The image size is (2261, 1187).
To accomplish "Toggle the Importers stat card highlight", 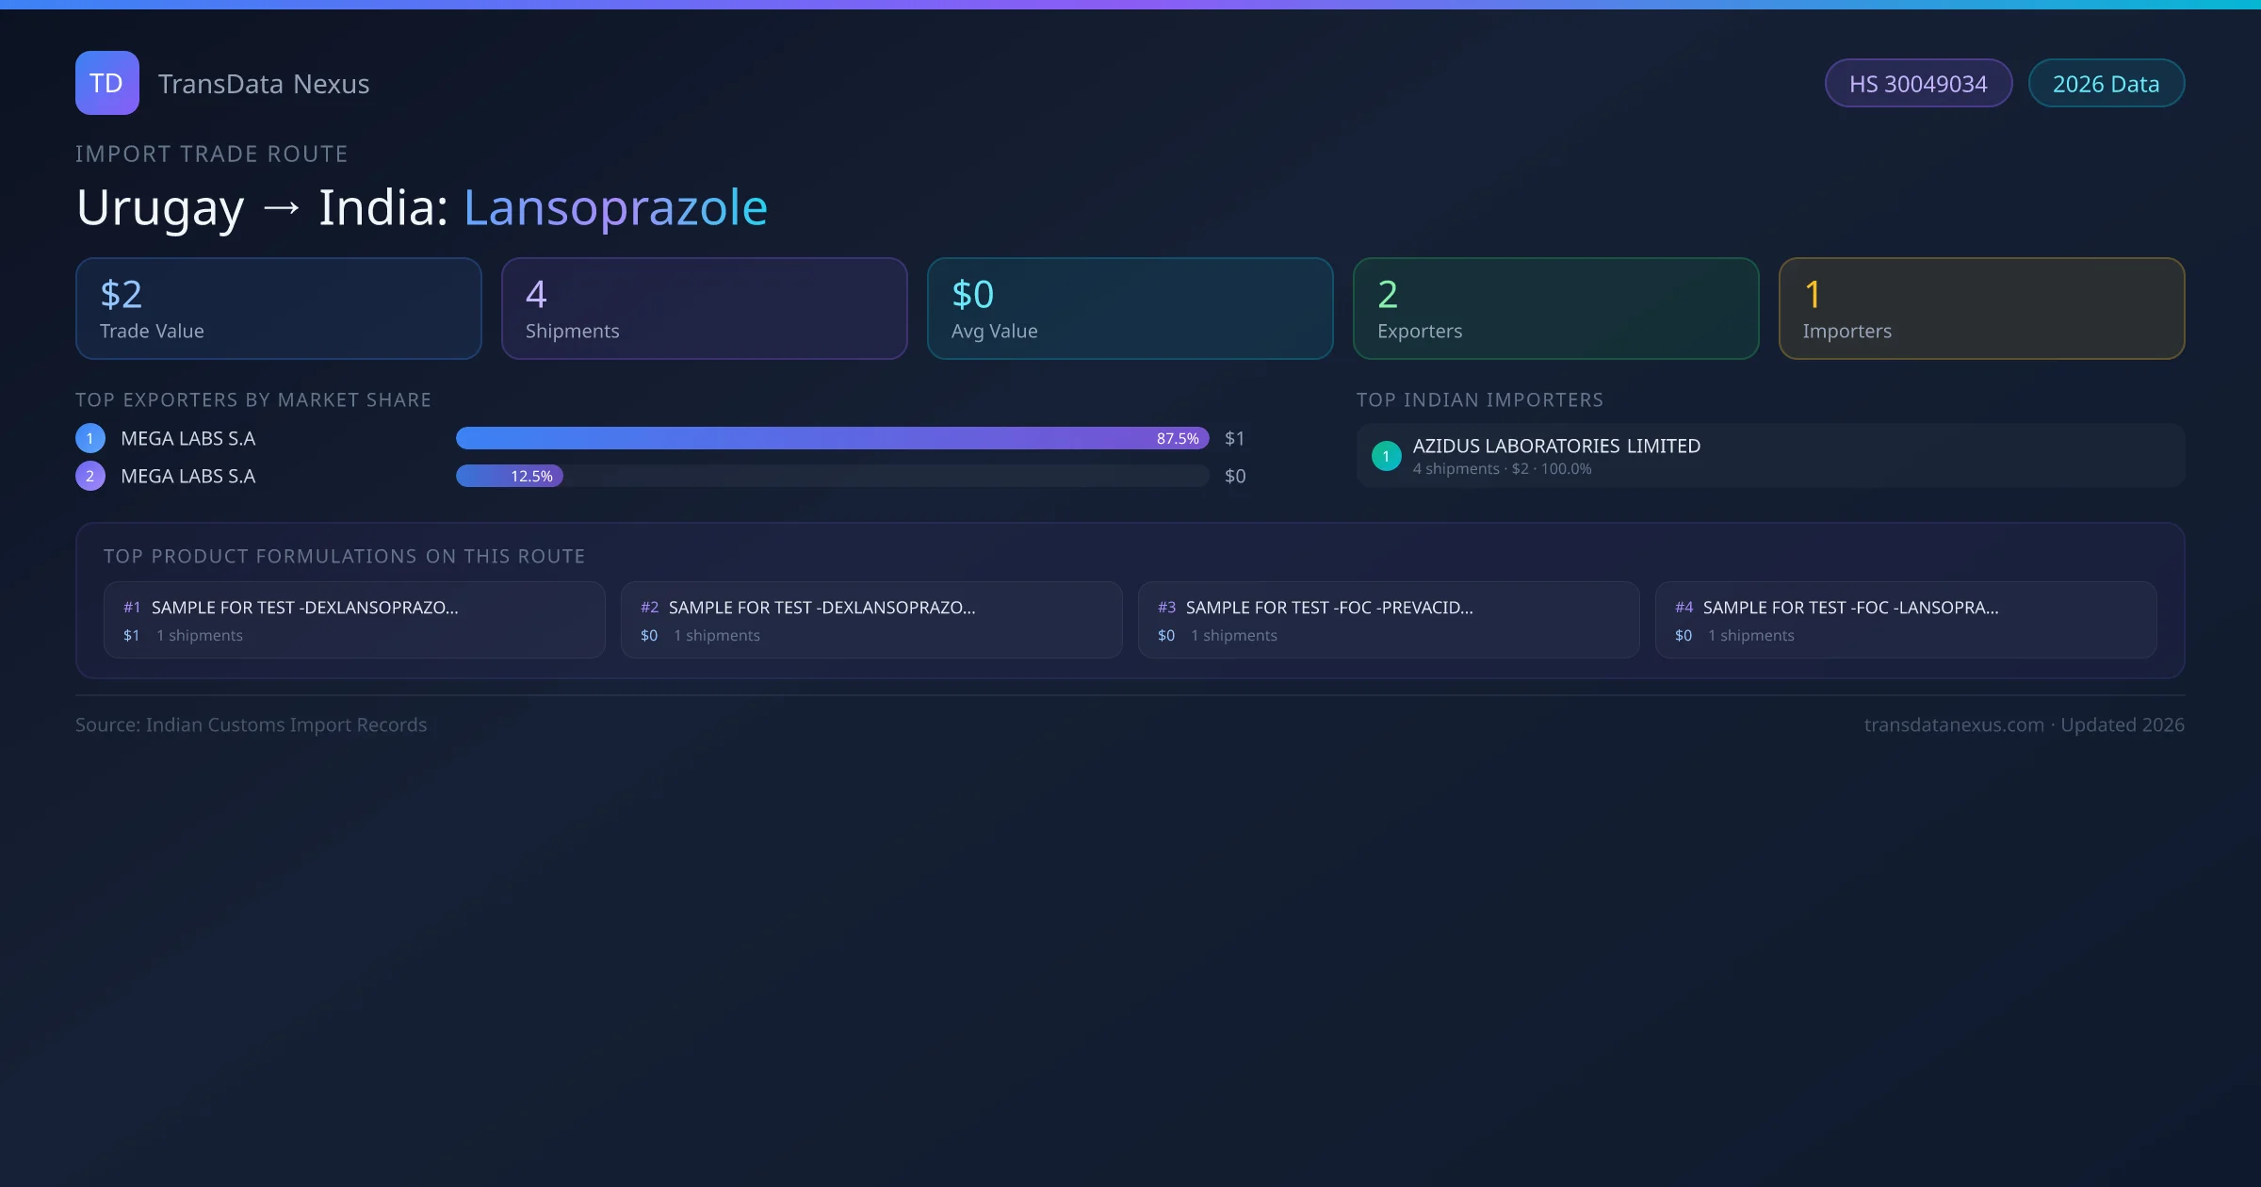I will pos(1981,308).
